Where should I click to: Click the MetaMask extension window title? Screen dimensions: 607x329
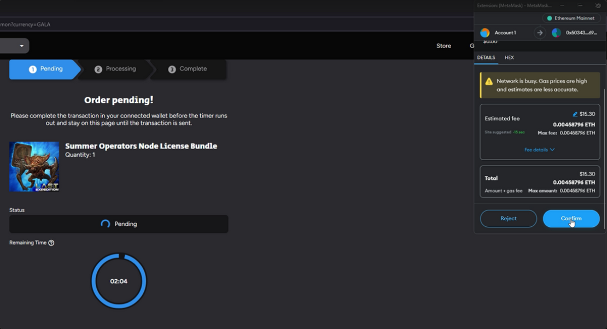click(x=514, y=5)
